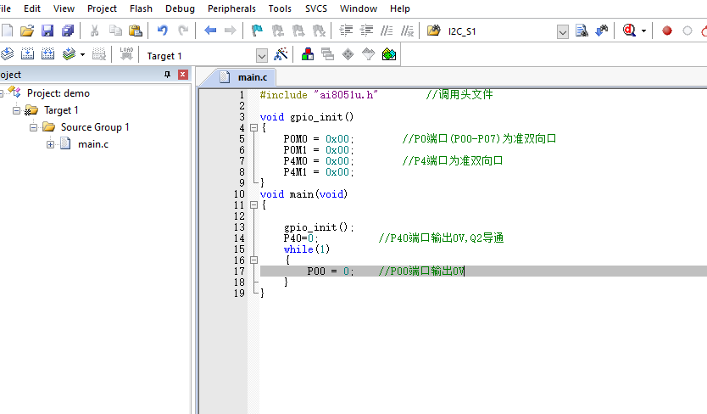
Task: Undo the last edit
Action: (x=162, y=31)
